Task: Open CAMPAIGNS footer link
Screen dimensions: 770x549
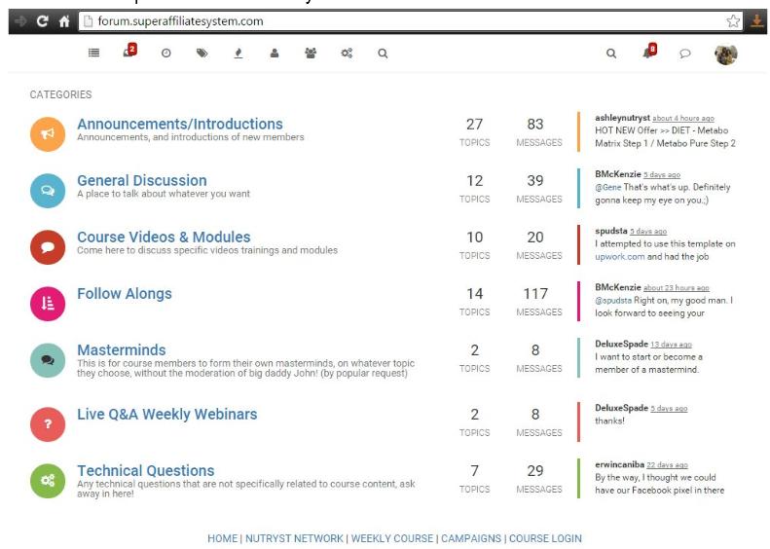Action: pyautogui.click(x=471, y=538)
